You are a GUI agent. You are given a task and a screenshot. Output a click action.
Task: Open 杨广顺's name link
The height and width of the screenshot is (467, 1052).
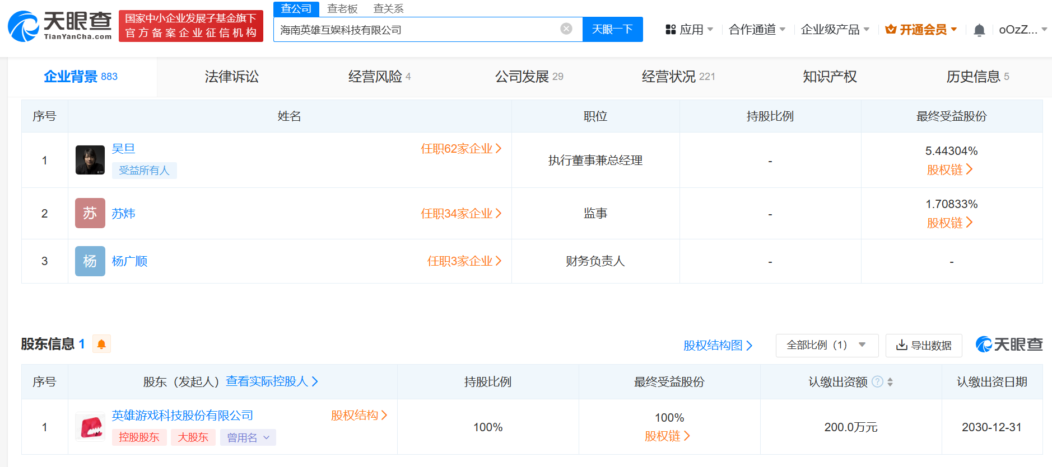129,261
